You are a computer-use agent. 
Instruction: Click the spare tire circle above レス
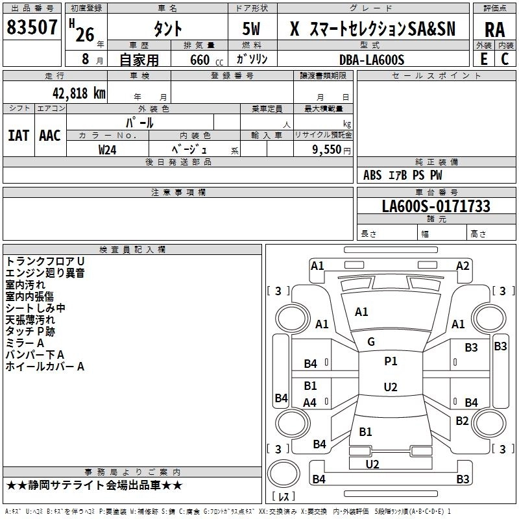coord(284,474)
